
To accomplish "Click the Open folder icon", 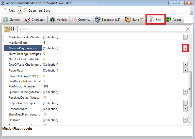I will pos(25,11).
